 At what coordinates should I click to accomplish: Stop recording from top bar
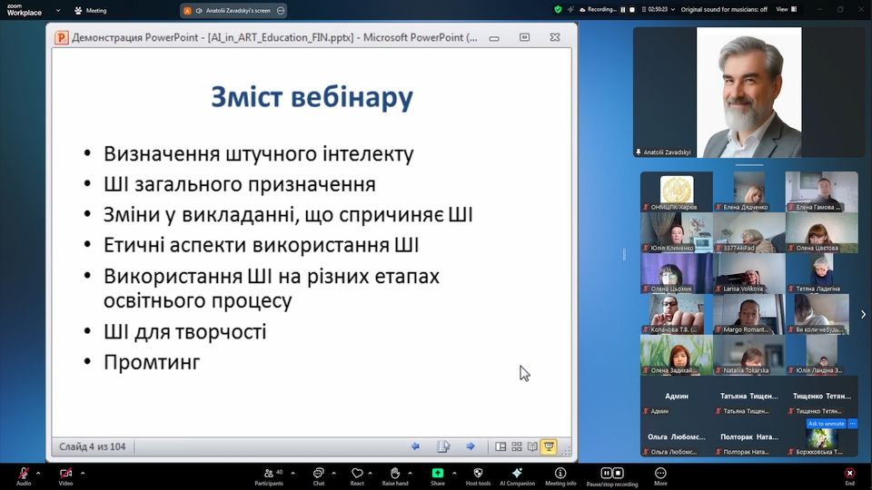632,9
